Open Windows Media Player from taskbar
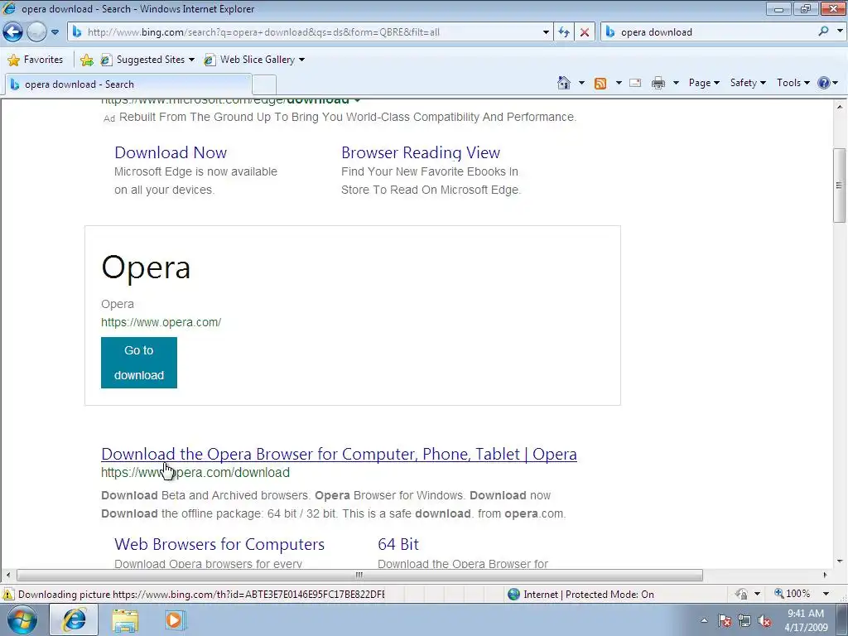Image resolution: width=848 pixels, height=636 pixels. (175, 620)
